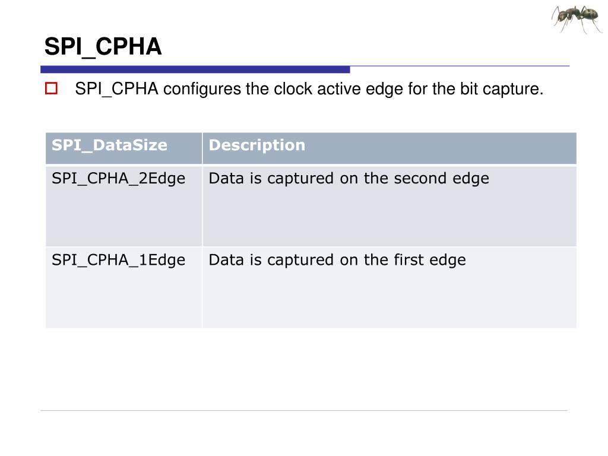
Task: Click the bullet sentence about clock active edge
Action: pos(309,89)
